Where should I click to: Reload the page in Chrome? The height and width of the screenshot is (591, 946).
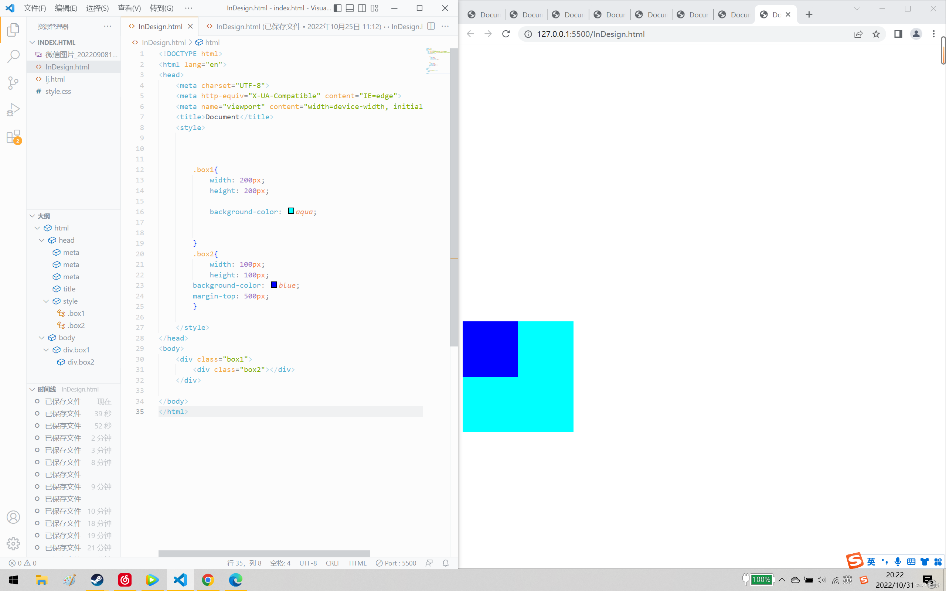506,34
